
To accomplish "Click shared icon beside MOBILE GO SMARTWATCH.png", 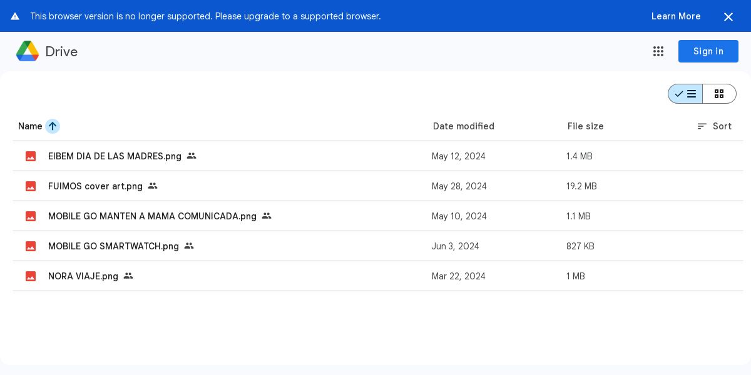I will coord(189,246).
